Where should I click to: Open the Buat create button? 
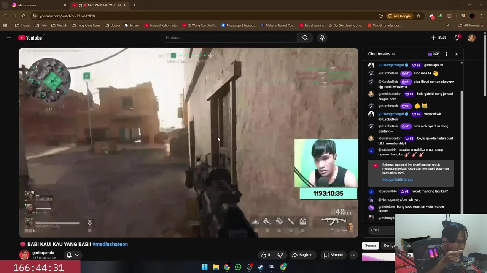click(438, 38)
